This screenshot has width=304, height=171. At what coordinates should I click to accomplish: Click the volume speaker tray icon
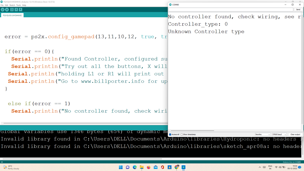click(x=280, y=167)
